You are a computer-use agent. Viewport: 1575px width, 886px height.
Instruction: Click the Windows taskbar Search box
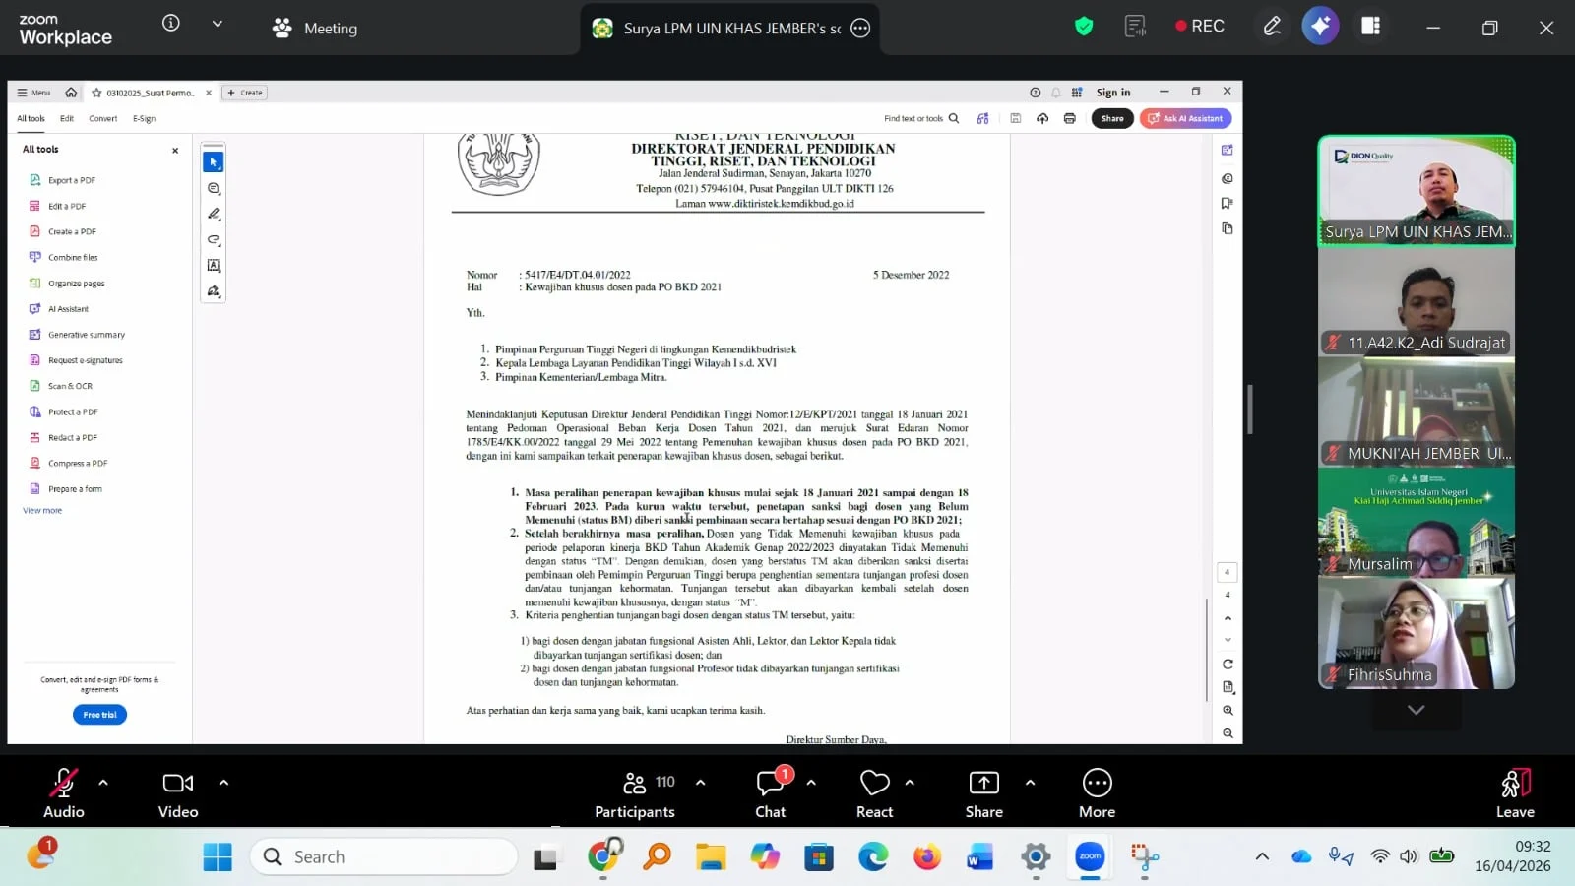point(384,856)
